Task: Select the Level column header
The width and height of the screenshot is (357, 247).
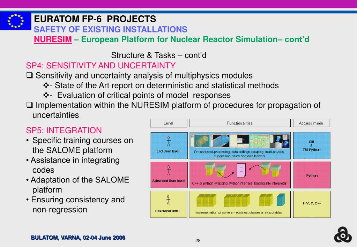Action: coord(169,123)
